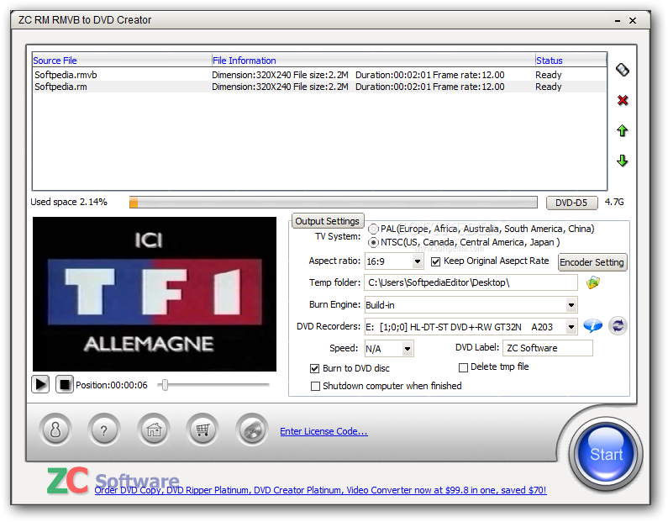
Task: Expand the DVD Recorders dropdown
Action: [x=571, y=327]
